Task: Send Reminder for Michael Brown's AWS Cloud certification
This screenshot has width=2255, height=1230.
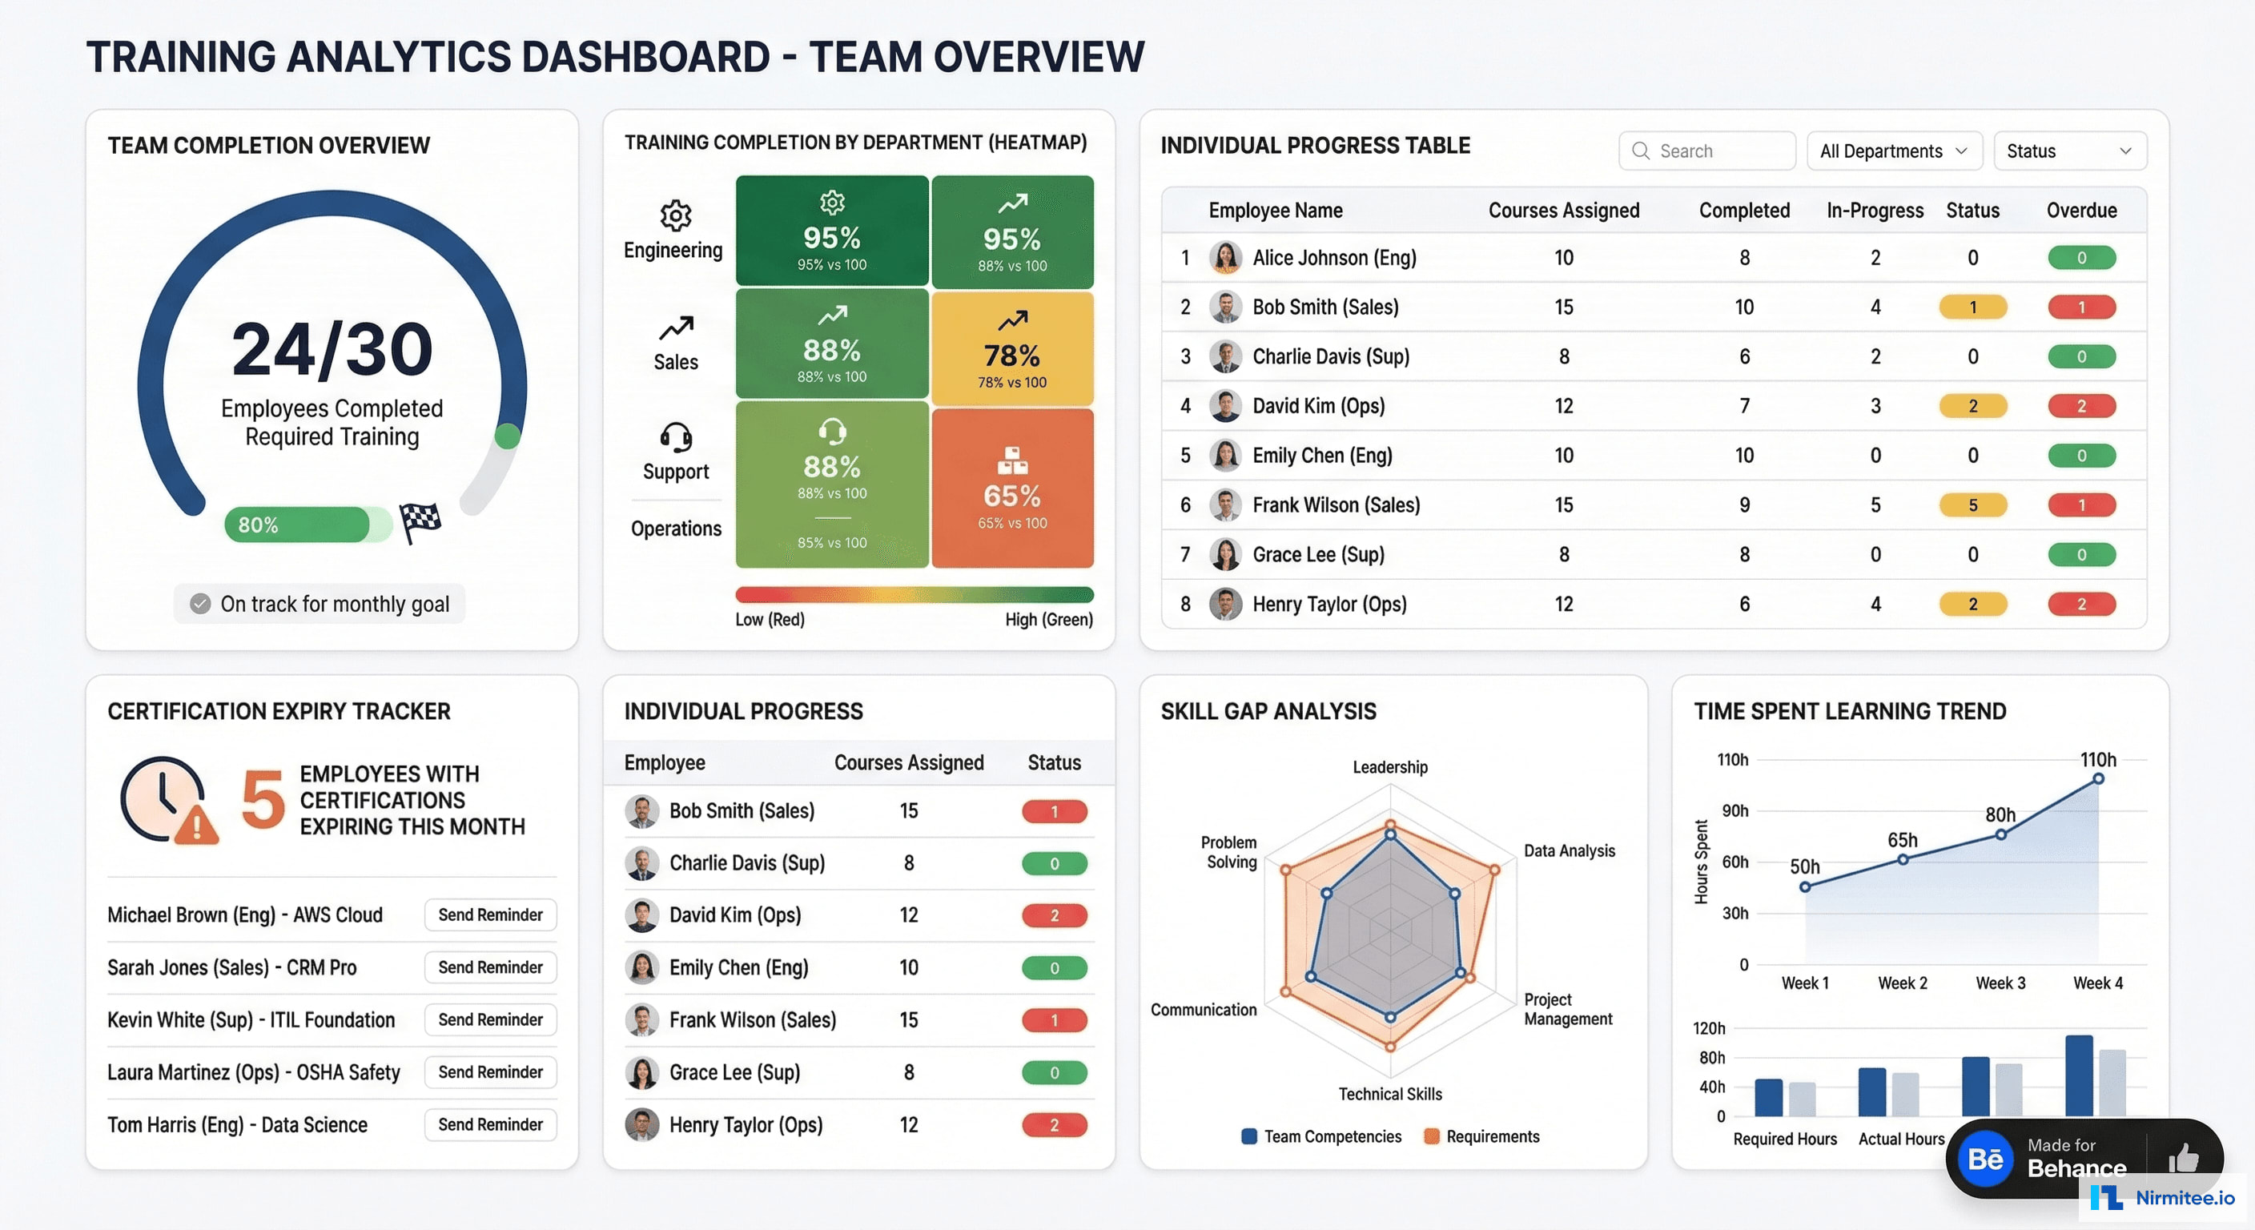Action: 490,914
